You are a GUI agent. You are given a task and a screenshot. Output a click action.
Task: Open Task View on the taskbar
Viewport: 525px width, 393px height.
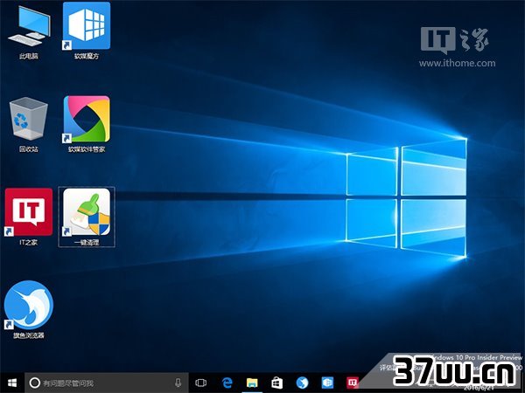(201, 383)
